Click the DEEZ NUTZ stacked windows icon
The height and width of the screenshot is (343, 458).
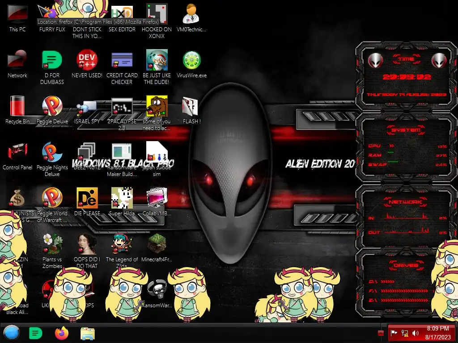(87, 156)
